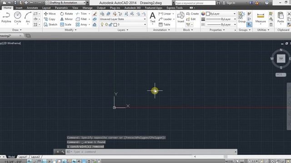Activate the Fillet command

pyautogui.click(x=81, y=19)
